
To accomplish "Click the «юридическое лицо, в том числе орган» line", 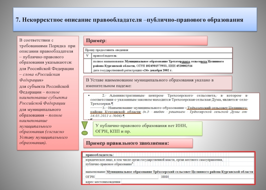I will [x=153, y=160].
